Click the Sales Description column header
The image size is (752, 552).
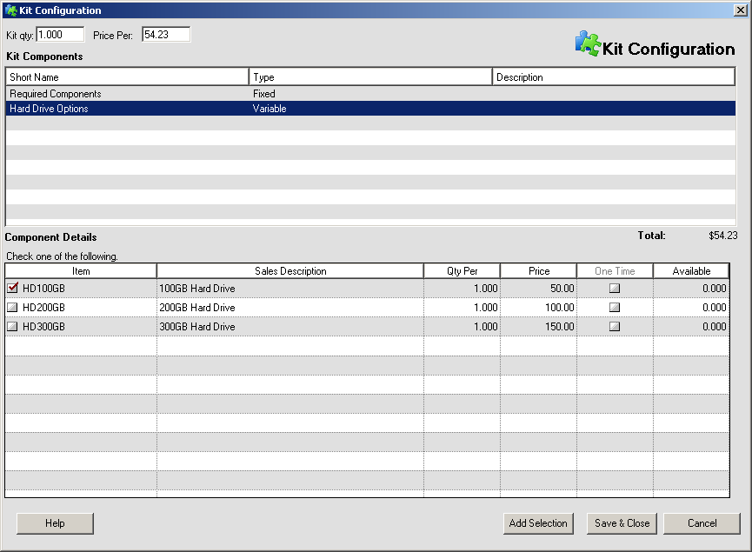290,271
